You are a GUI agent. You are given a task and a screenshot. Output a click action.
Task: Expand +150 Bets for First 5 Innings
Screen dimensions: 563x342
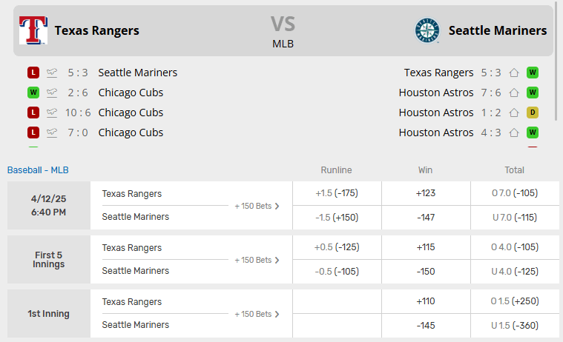coord(257,260)
